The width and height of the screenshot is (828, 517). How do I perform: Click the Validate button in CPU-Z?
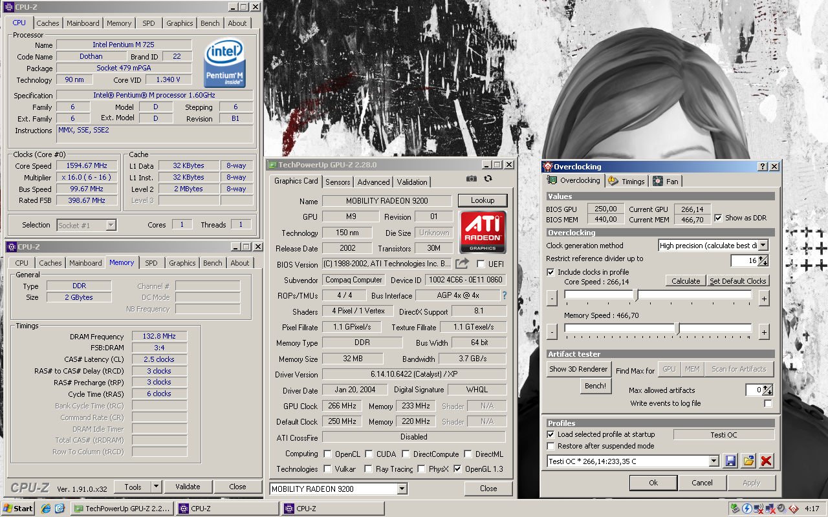point(188,487)
